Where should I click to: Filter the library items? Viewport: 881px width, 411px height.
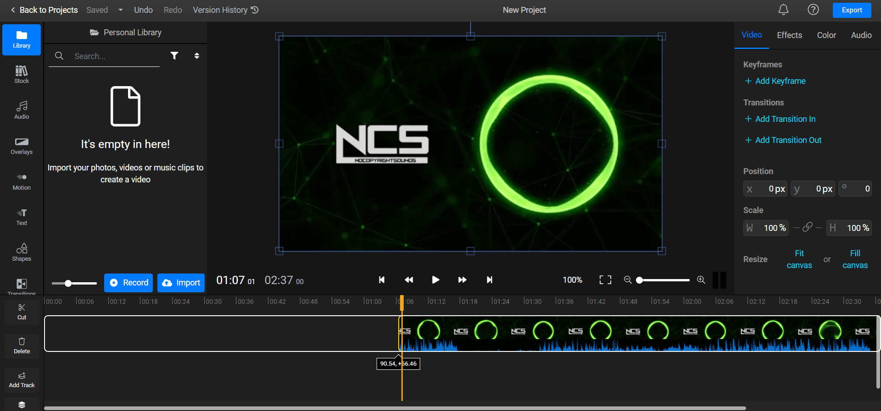point(174,56)
